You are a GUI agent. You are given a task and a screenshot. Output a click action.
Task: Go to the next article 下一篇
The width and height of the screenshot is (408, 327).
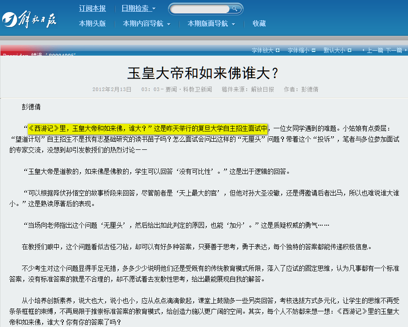[393, 50]
